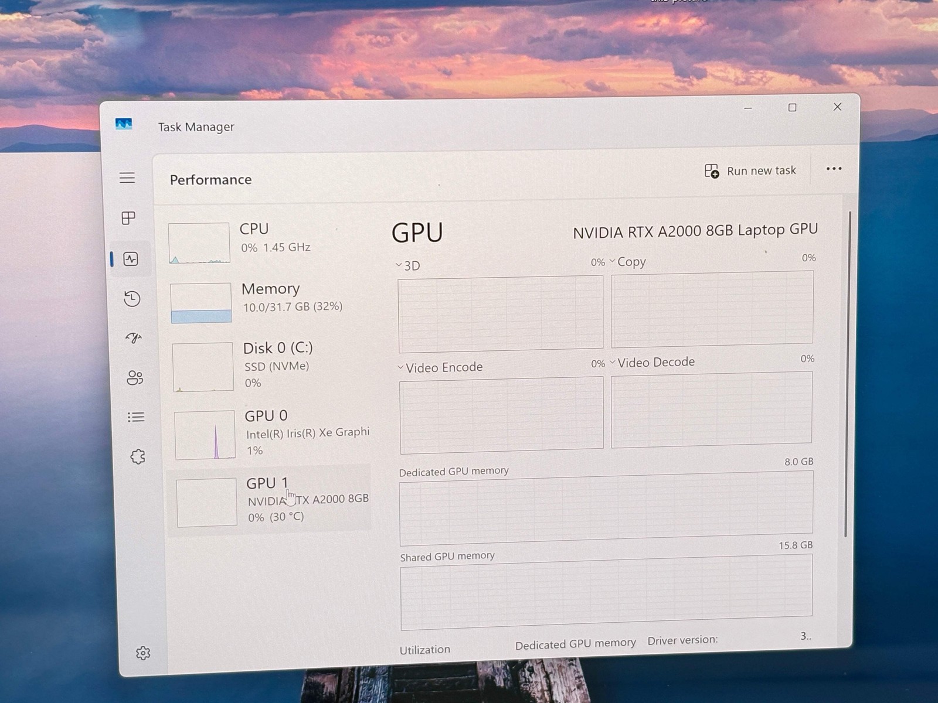
Task: Click the Video Decode graph
Action: [x=712, y=409]
